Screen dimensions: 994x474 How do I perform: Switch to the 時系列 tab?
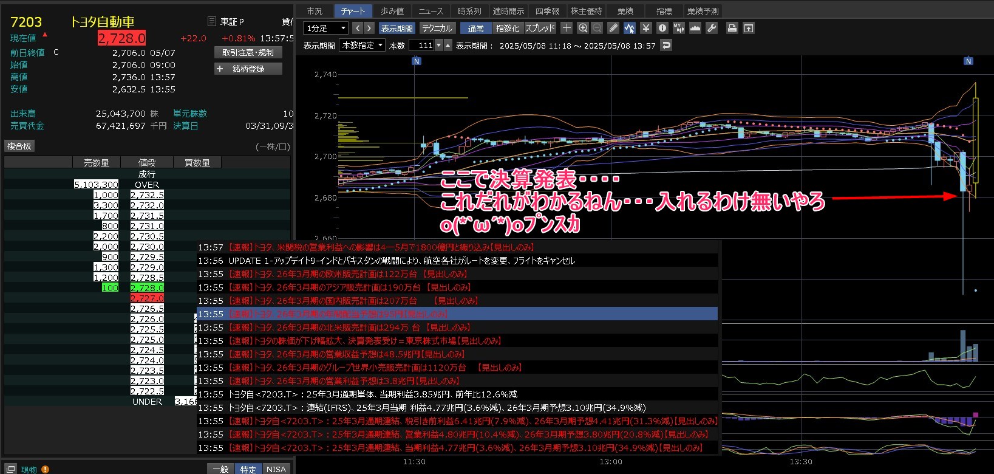coord(469,11)
